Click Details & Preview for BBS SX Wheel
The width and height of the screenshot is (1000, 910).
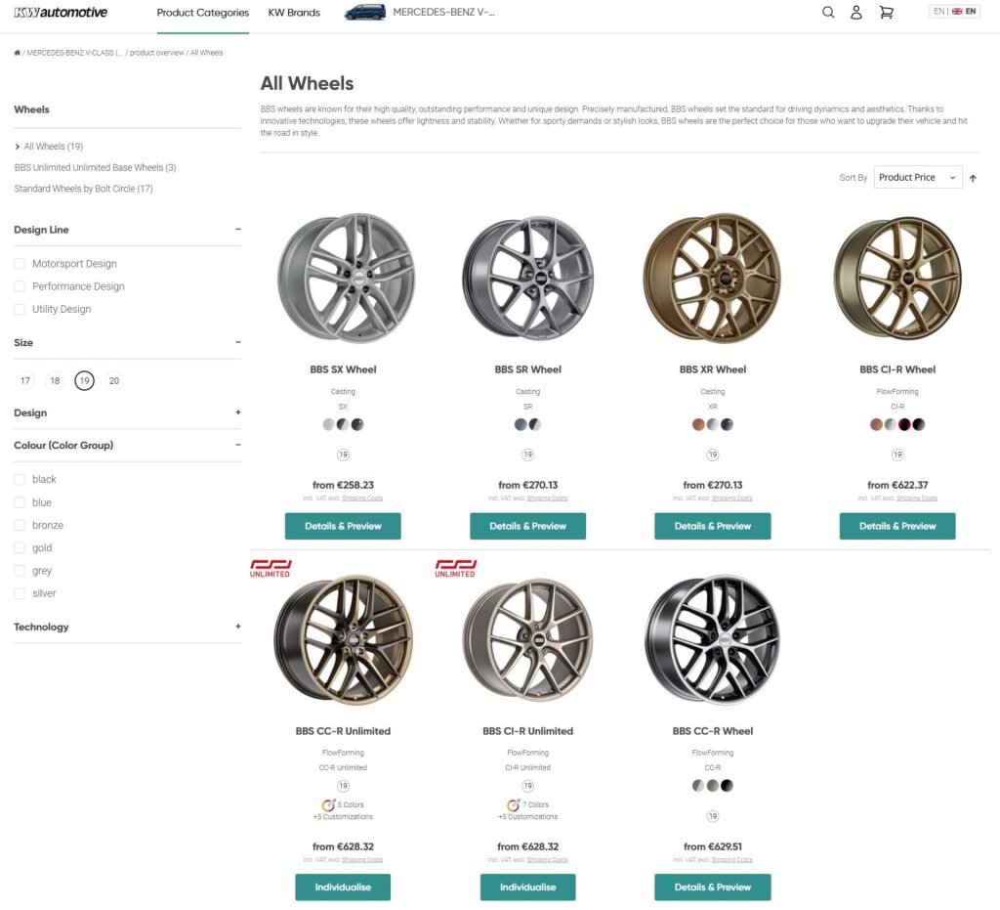pyautogui.click(x=343, y=526)
